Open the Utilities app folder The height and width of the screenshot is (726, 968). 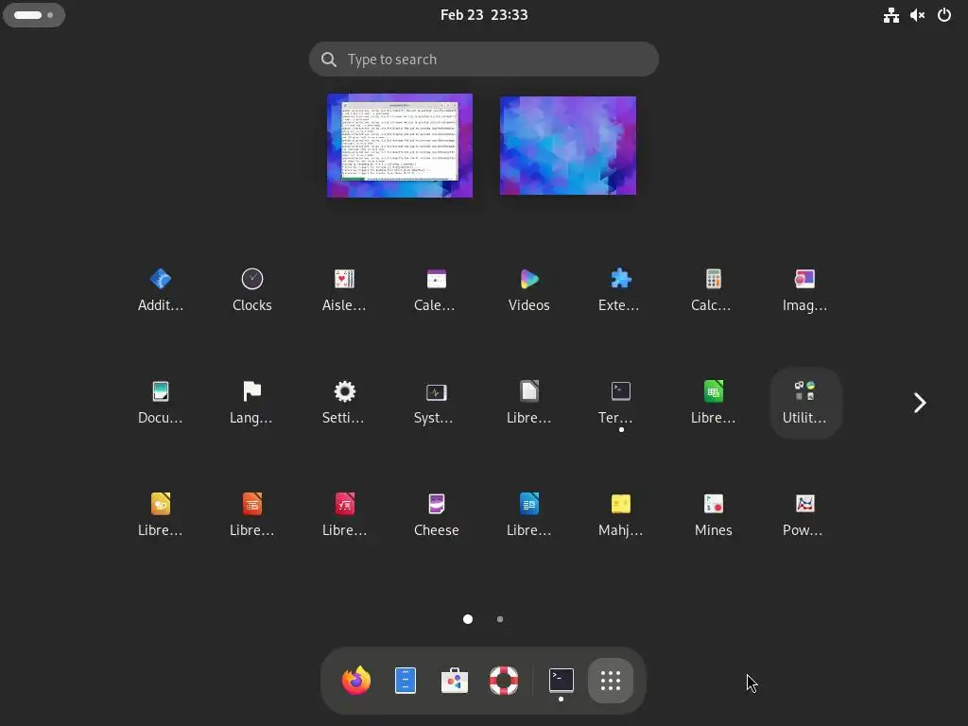coord(805,402)
